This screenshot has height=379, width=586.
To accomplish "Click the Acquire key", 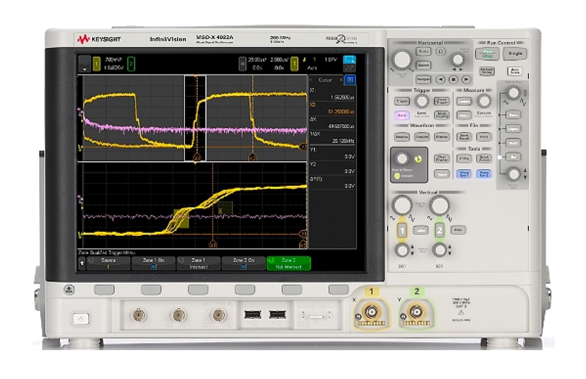I will click(x=422, y=137).
